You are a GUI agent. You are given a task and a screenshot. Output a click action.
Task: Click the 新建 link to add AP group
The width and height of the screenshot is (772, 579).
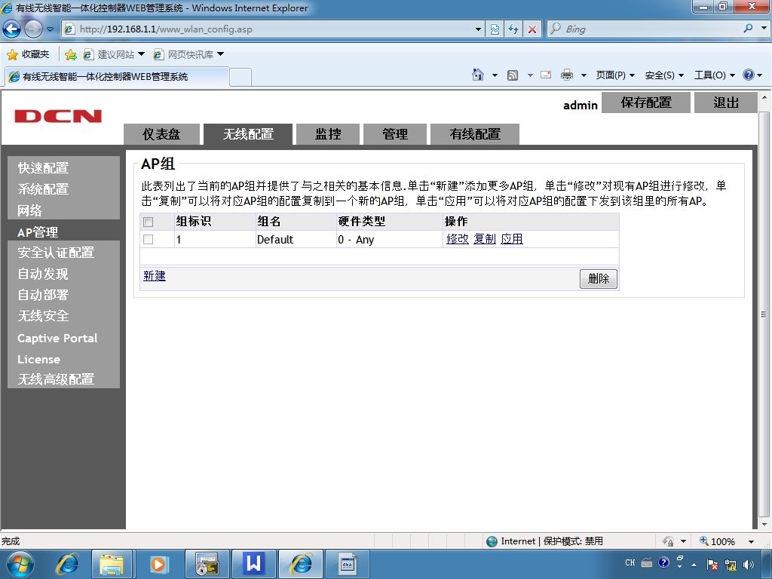(154, 276)
